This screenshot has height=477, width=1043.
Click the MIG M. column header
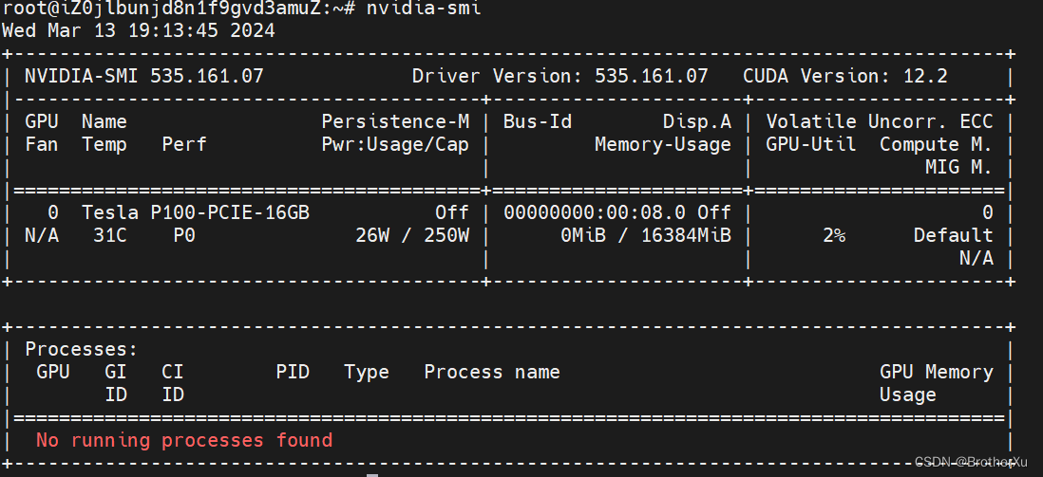click(958, 168)
